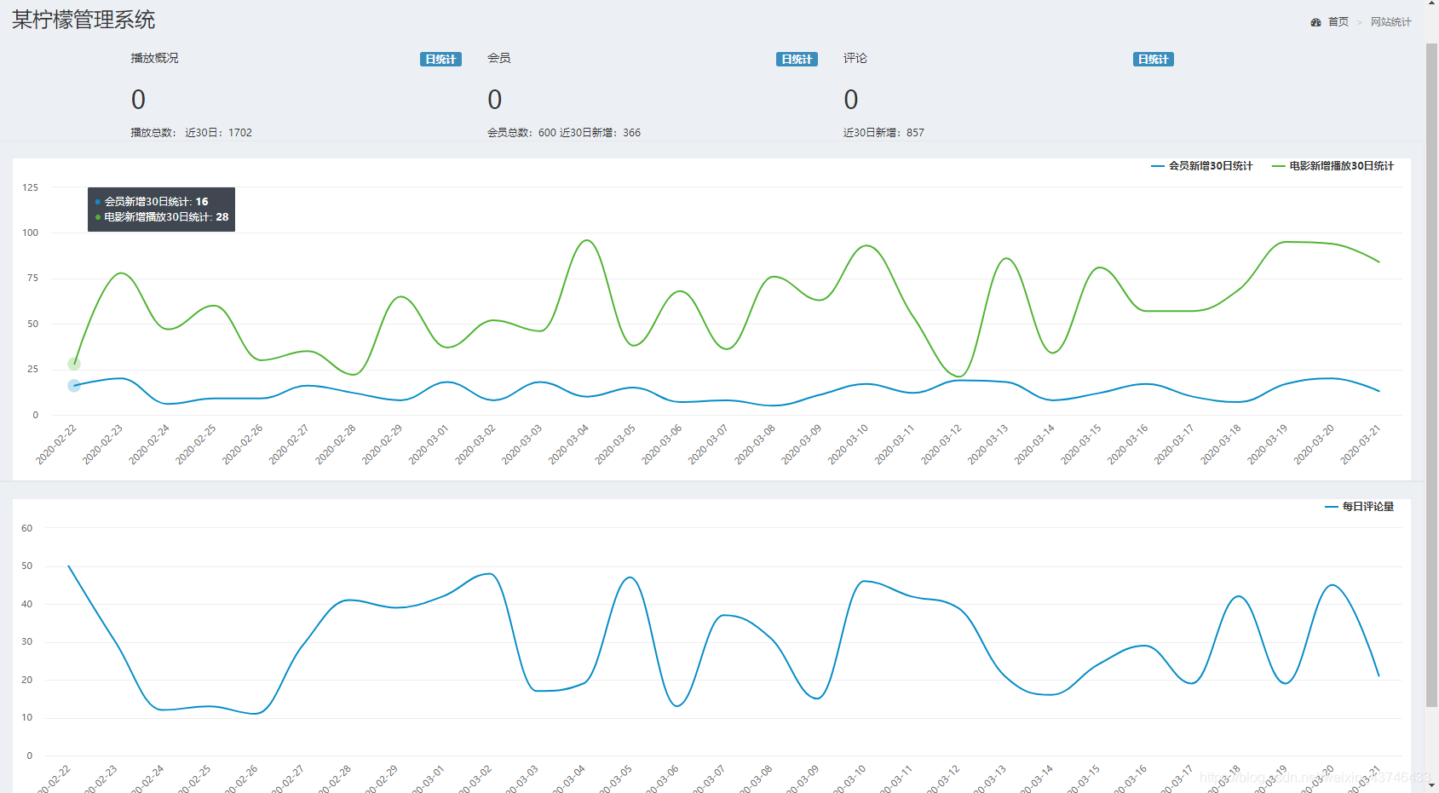Screen dimensions: 1439x793
Task: Click the 播放概况 card heading
Action: point(154,58)
